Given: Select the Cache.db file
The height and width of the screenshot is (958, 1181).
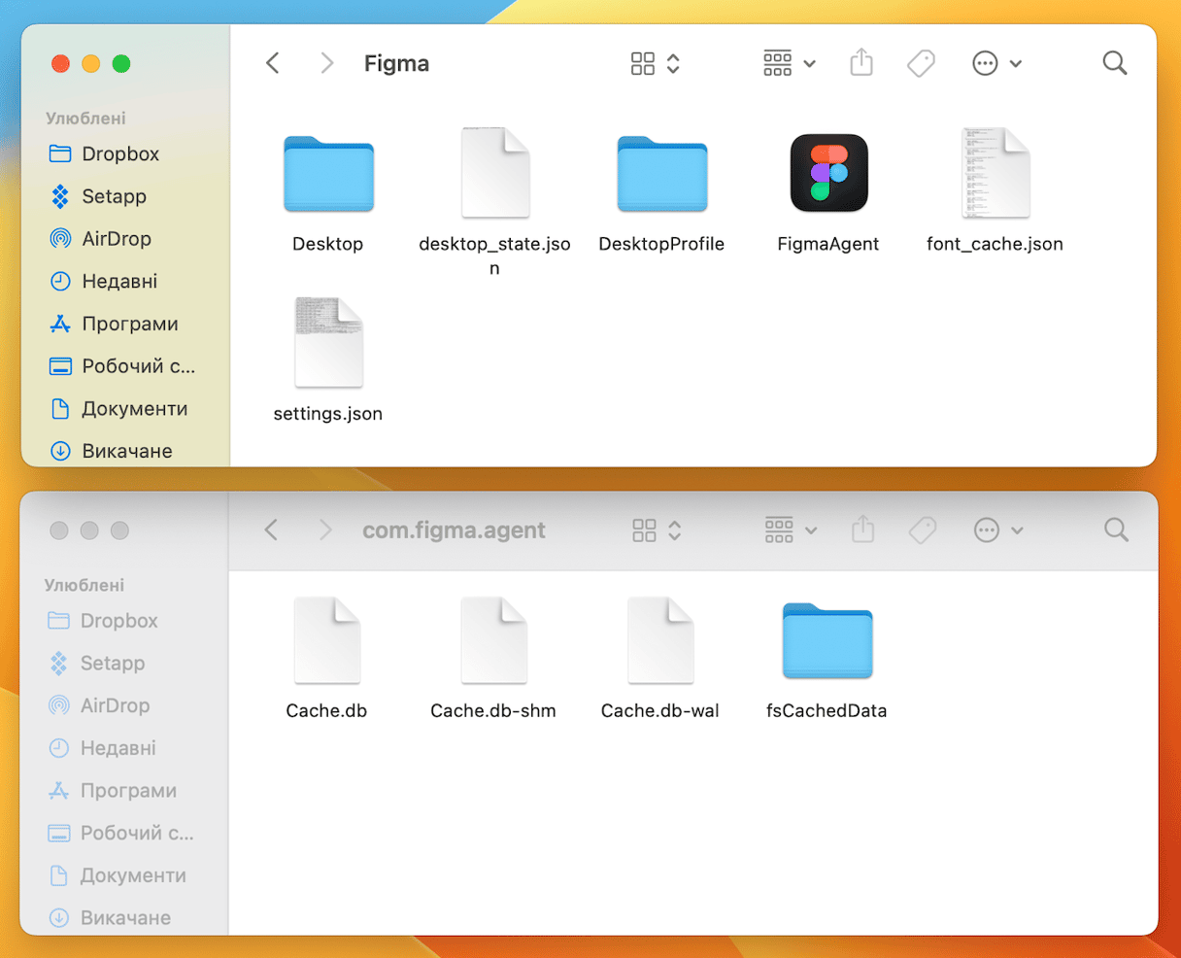Looking at the screenshot, I should coord(326,641).
